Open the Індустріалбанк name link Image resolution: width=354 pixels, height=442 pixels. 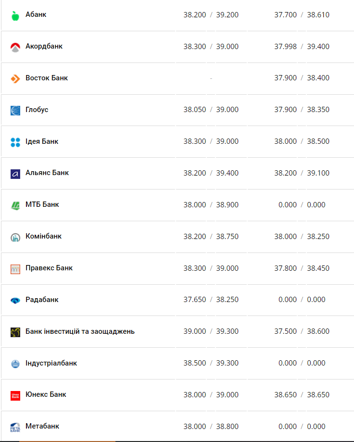point(51,363)
